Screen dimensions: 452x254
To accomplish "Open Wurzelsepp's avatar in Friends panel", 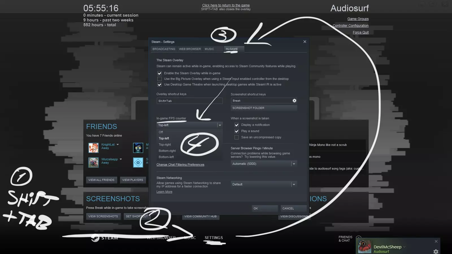I will click(94, 162).
